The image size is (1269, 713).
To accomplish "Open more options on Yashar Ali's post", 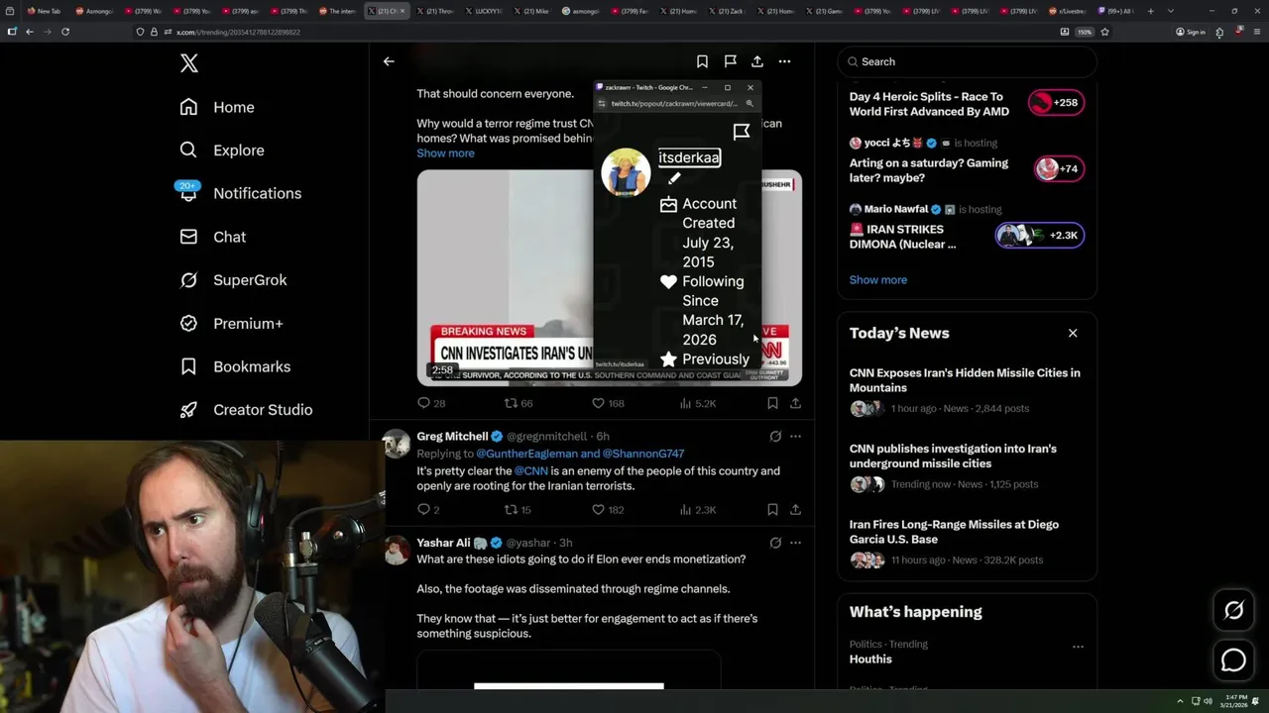I will tap(795, 543).
